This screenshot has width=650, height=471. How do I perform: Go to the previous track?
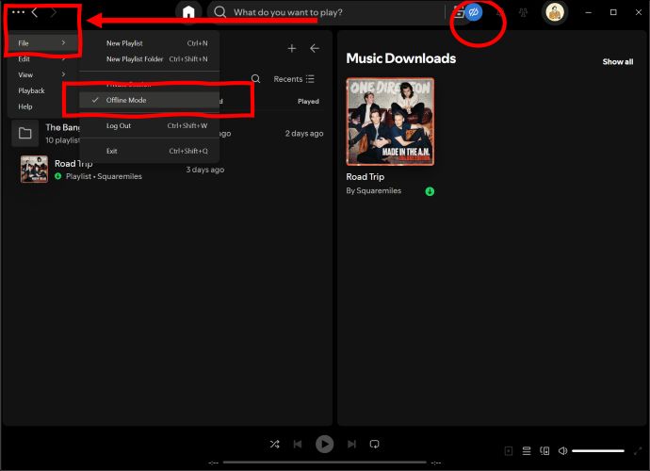pyautogui.click(x=298, y=444)
